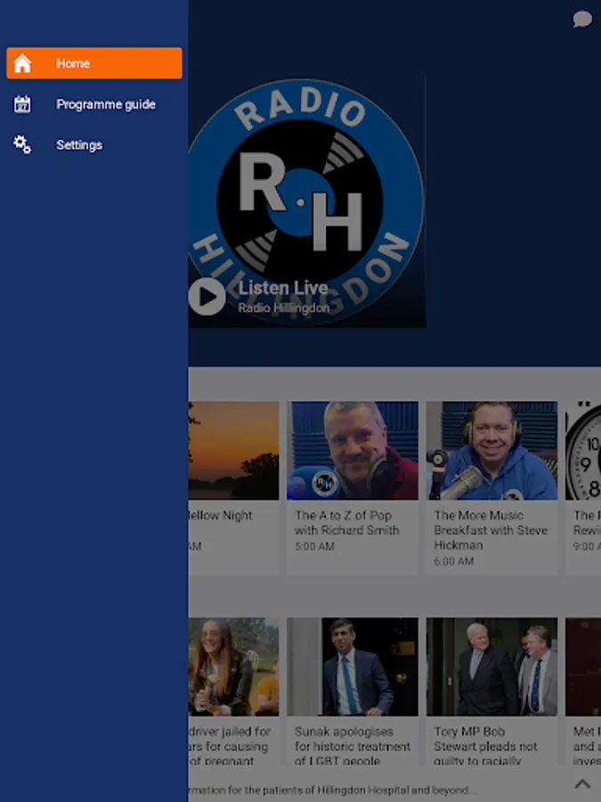Click the Programme guide calendar icon
This screenshot has width=601, height=802.
pos(22,104)
